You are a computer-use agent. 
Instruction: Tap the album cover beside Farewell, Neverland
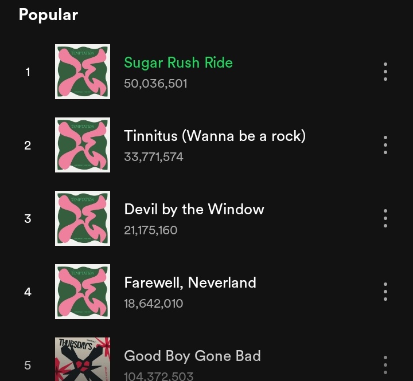(x=83, y=292)
